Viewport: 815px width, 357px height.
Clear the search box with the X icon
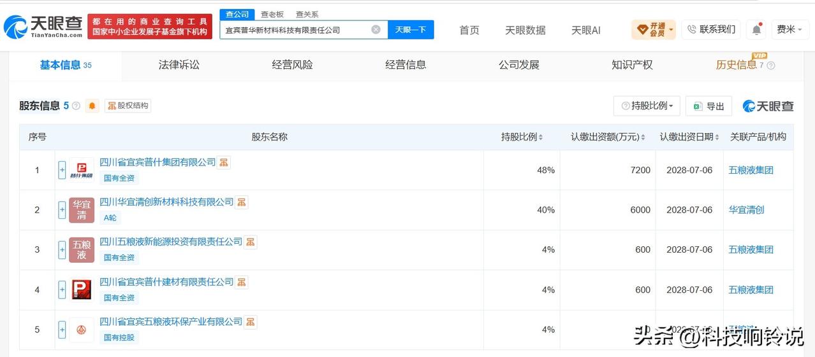pyautogui.click(x=376, y=29)
